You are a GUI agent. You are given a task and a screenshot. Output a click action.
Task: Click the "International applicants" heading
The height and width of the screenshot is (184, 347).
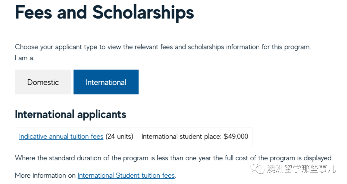coord(70,115)
